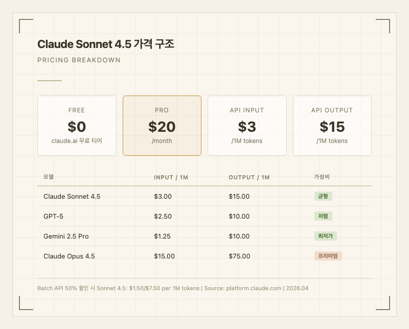The image size is (409, 329).
Task: Sort by INPUT / 1M column header
Action: click(x=171, y=177)
